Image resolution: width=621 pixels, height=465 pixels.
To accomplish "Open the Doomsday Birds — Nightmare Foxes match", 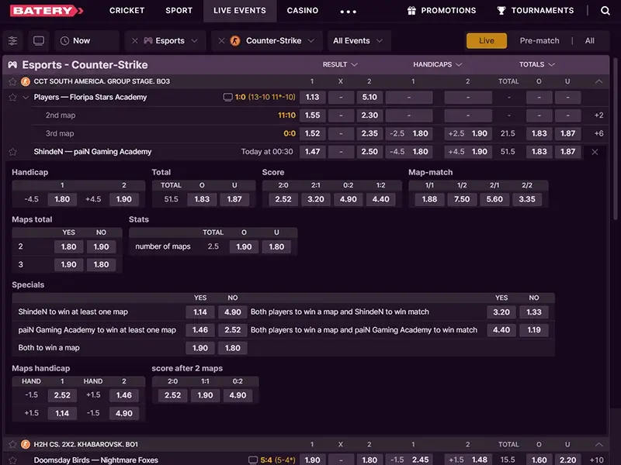I will pos(95,460).
